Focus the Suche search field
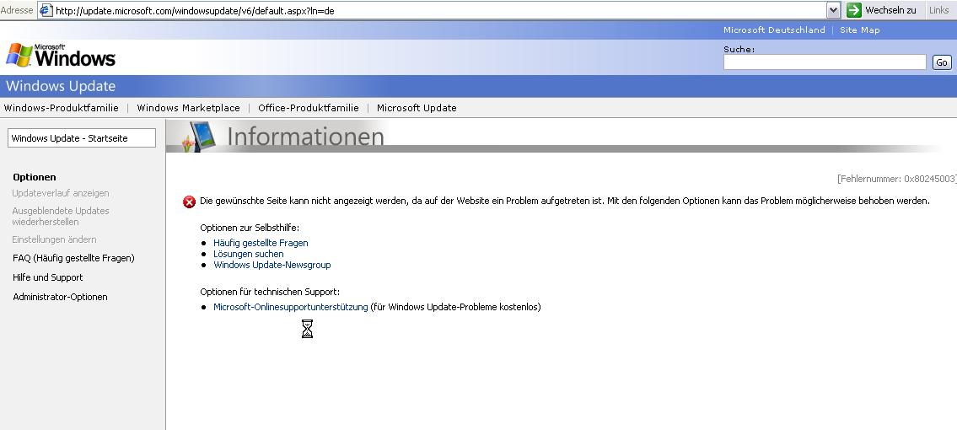 coord(824,62)
